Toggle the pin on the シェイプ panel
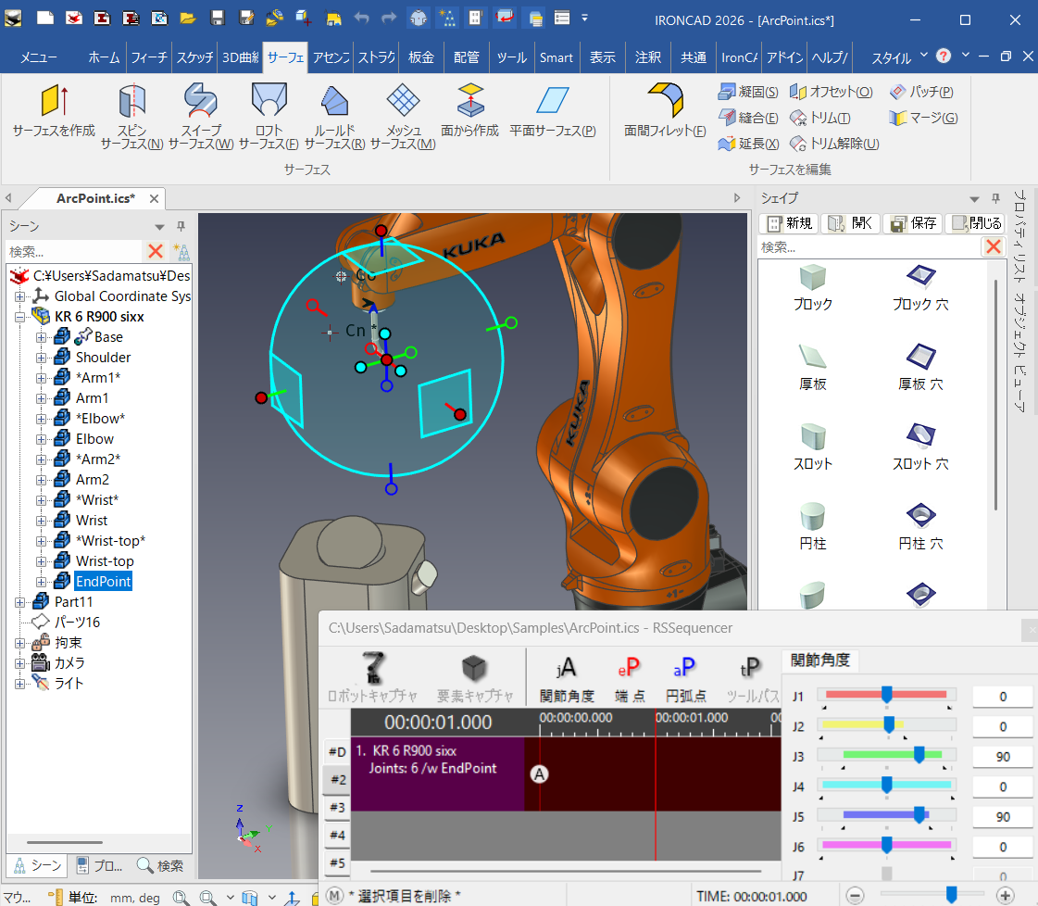Viewport: 1038px width, 906px height. pos(995,198)
